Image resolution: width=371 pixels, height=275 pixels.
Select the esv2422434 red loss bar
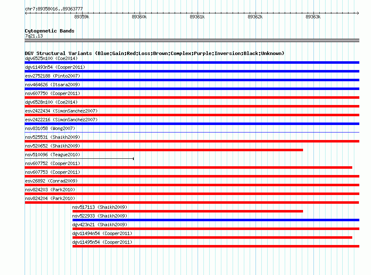[192, 115]
